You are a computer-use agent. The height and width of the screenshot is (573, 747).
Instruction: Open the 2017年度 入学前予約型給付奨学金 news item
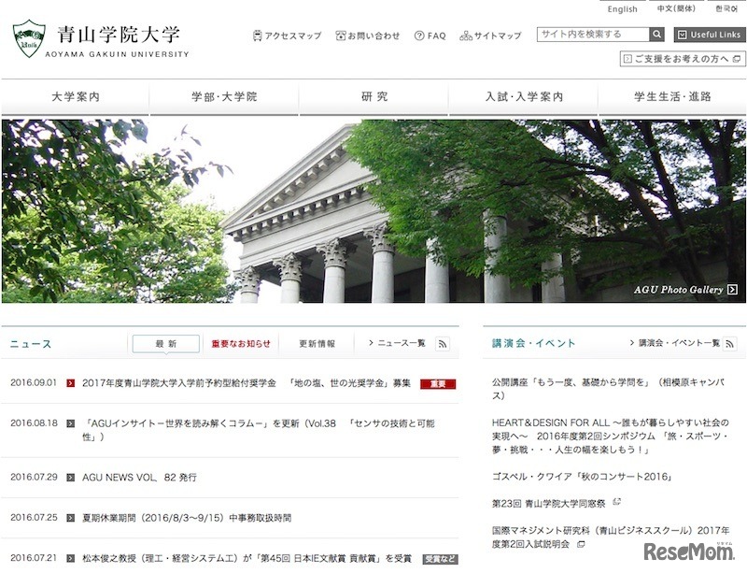[246, 383]
